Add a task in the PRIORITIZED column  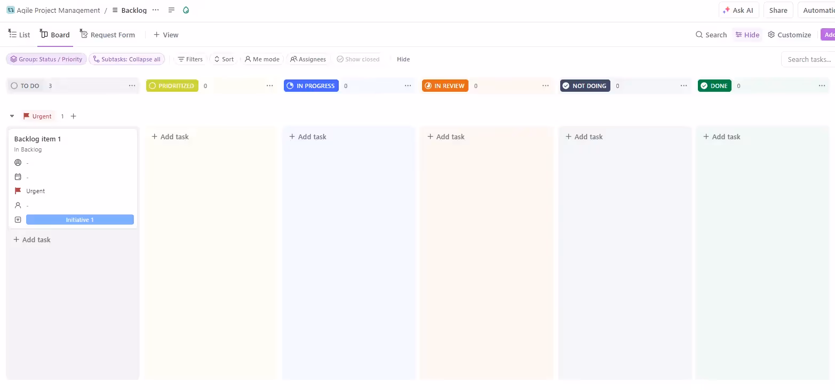pyautogui.click(x=170, y=137)
